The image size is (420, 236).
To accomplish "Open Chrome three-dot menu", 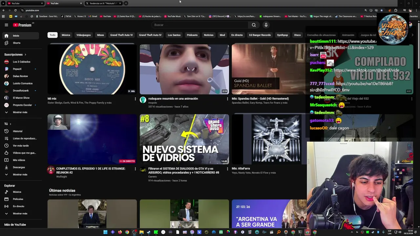I will click(x=416, y=10).
